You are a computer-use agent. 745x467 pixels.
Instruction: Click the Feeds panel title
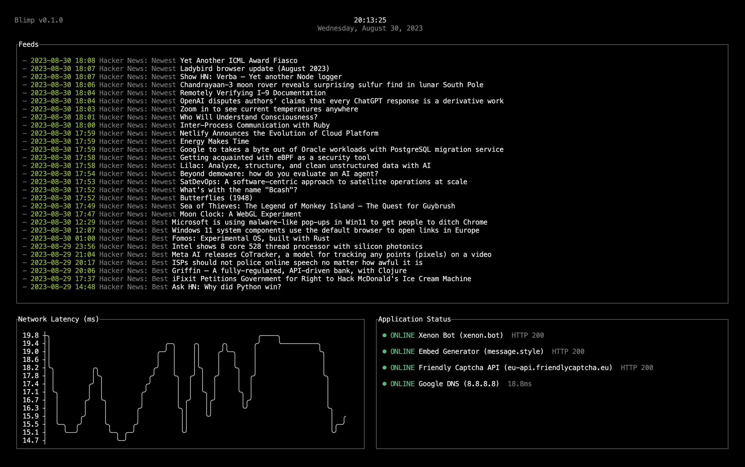pyautogui.click(x=28, y=44)
